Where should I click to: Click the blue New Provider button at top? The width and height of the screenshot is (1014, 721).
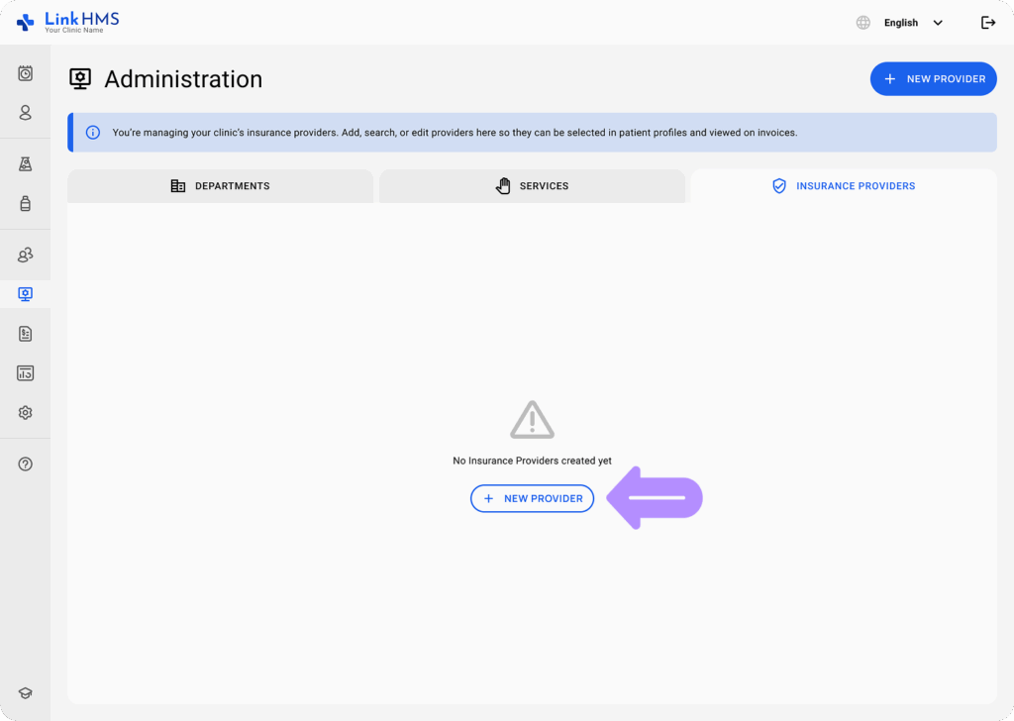pyautogui.click(x=933, y=79)
